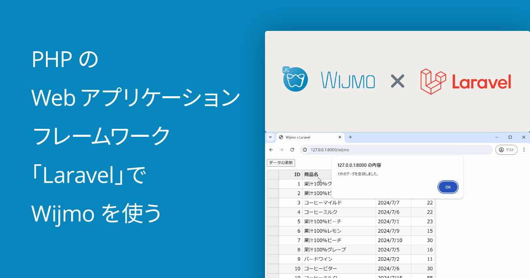Screen dimensions: 530x278
Task: Click the データの更新 button
Action: 280,163
